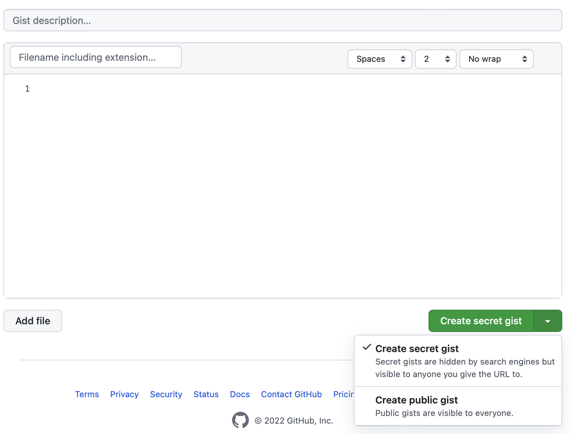Click the GitHub Octocat logo in footer
This screenshot has height=434, width=572.
tap(240, 420)
